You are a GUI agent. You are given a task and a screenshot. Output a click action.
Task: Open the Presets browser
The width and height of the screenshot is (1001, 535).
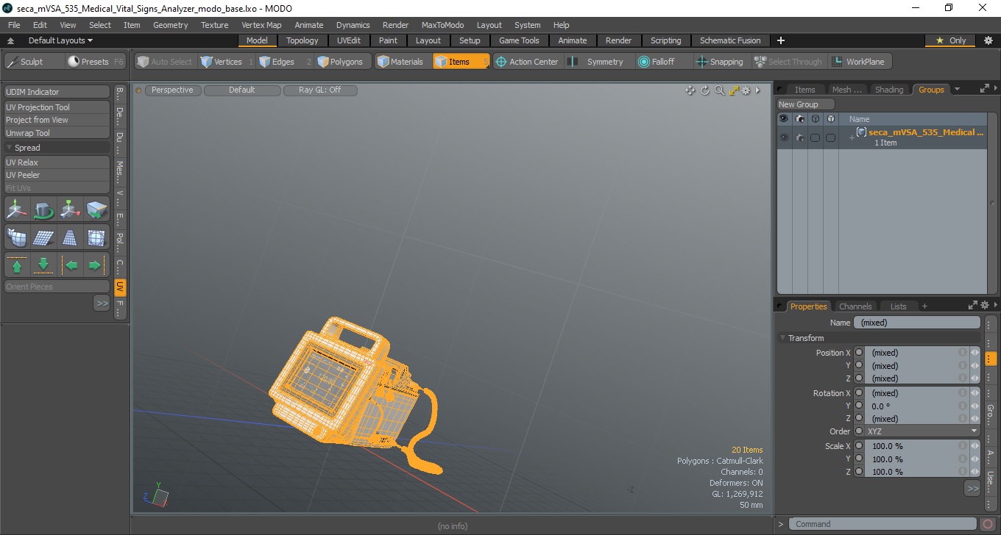click(96, 62)
